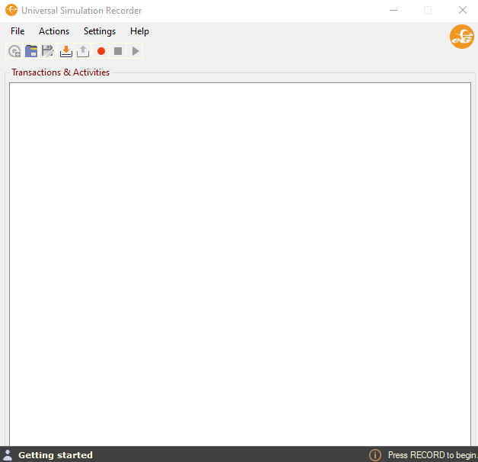Minimize the Universal Simulation Recorder window

(x=394, y=11)
